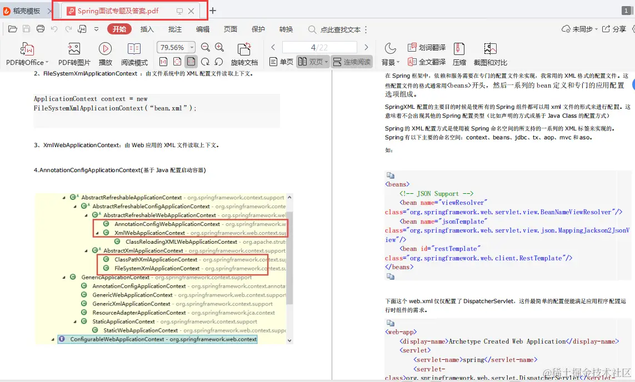Viewport: 635px width, 382px height.
Task: Switch to the 编辑 ribbon tab
Action: coord(203,29)
